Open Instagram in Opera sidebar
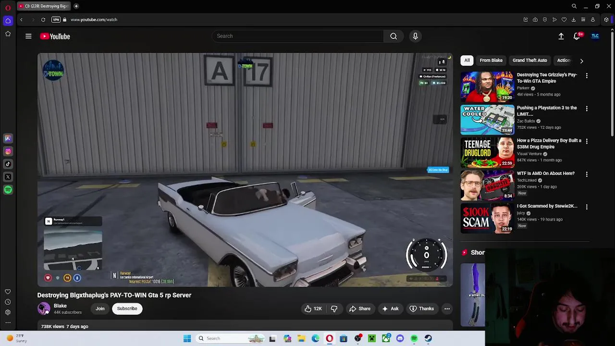The image size is (615, 346). tap(8, 151)
